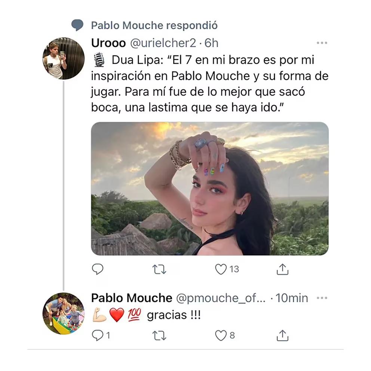Screen dimensions: 371x371
Task: Reply to Urooo's tweet
Action: tap(97, 269)
